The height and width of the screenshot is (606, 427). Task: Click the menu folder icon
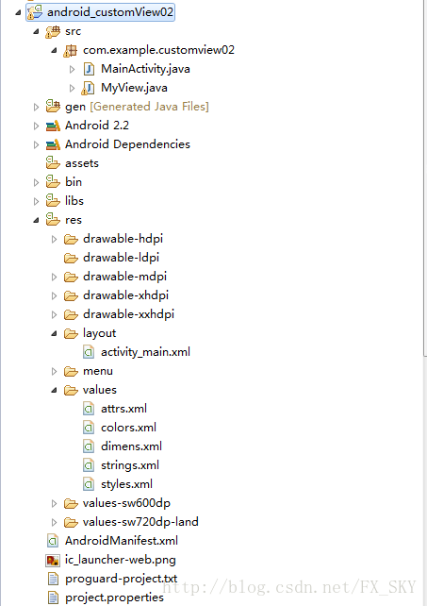coord(71,371)
